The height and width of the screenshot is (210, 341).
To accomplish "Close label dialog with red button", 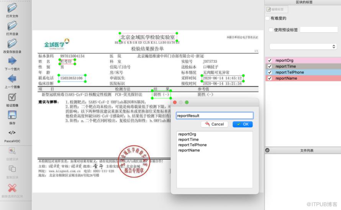I will pos(175,102).
